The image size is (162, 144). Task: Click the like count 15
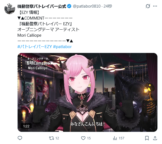coord(89,138)
